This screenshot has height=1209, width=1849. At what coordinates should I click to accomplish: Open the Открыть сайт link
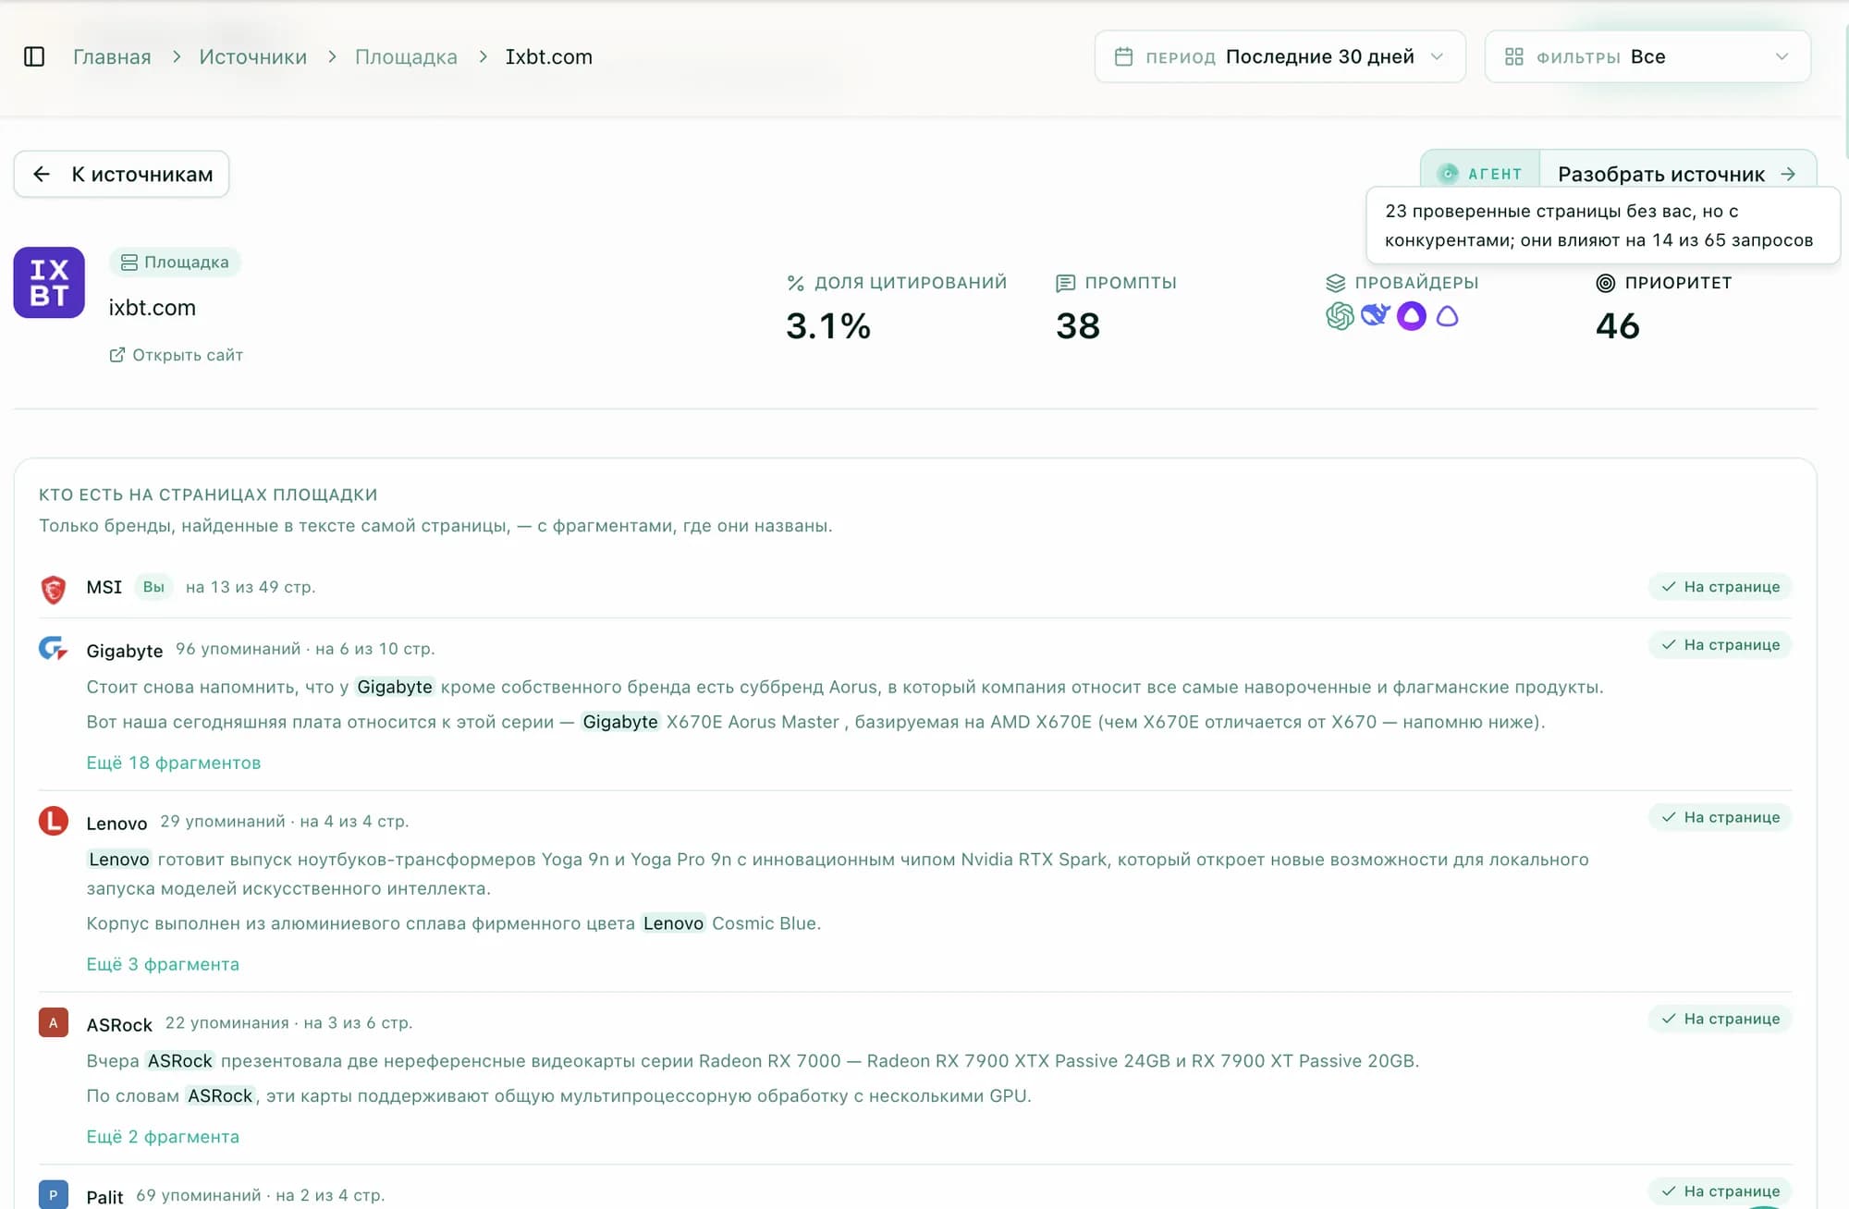(176, 355)
